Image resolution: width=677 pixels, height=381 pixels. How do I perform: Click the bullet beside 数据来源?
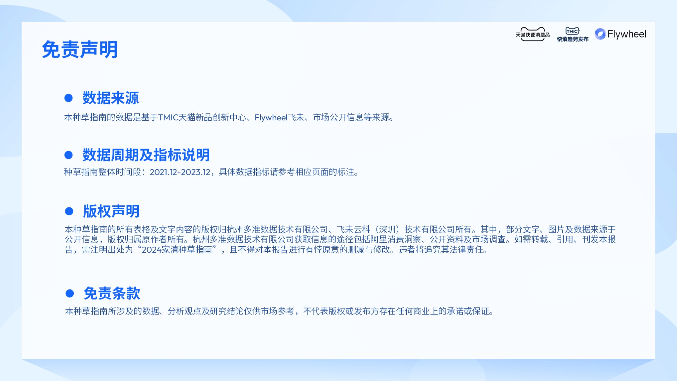pos(68,98)
